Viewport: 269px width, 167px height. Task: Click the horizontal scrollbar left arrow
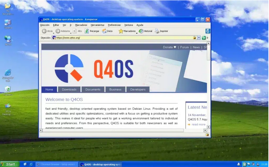[41, 130]
